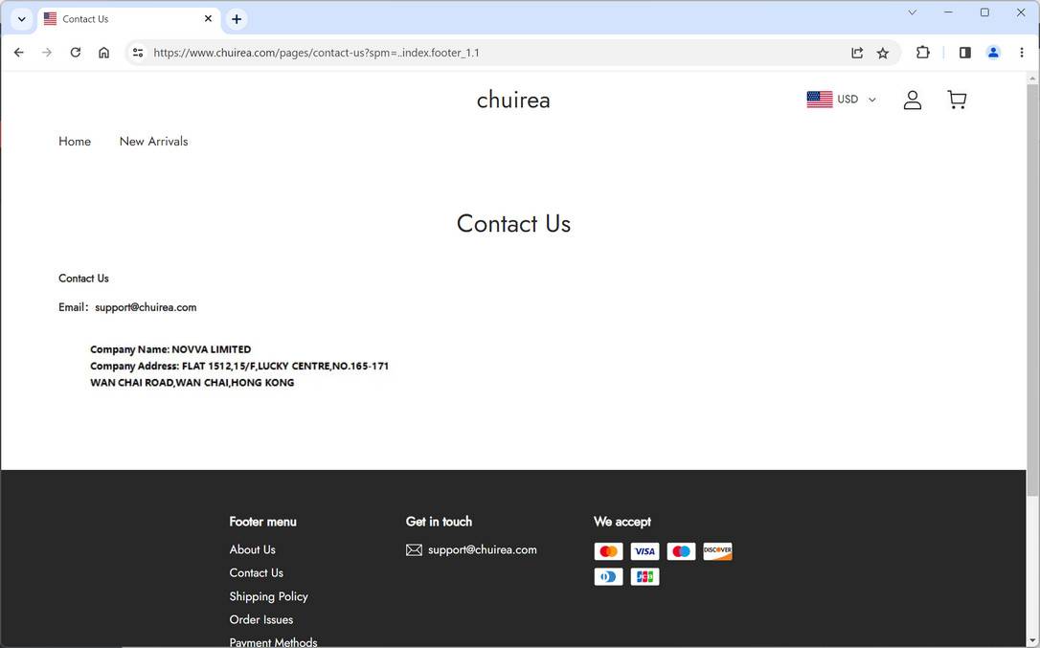Switch to the Home menu item

(x=74, y=141)
